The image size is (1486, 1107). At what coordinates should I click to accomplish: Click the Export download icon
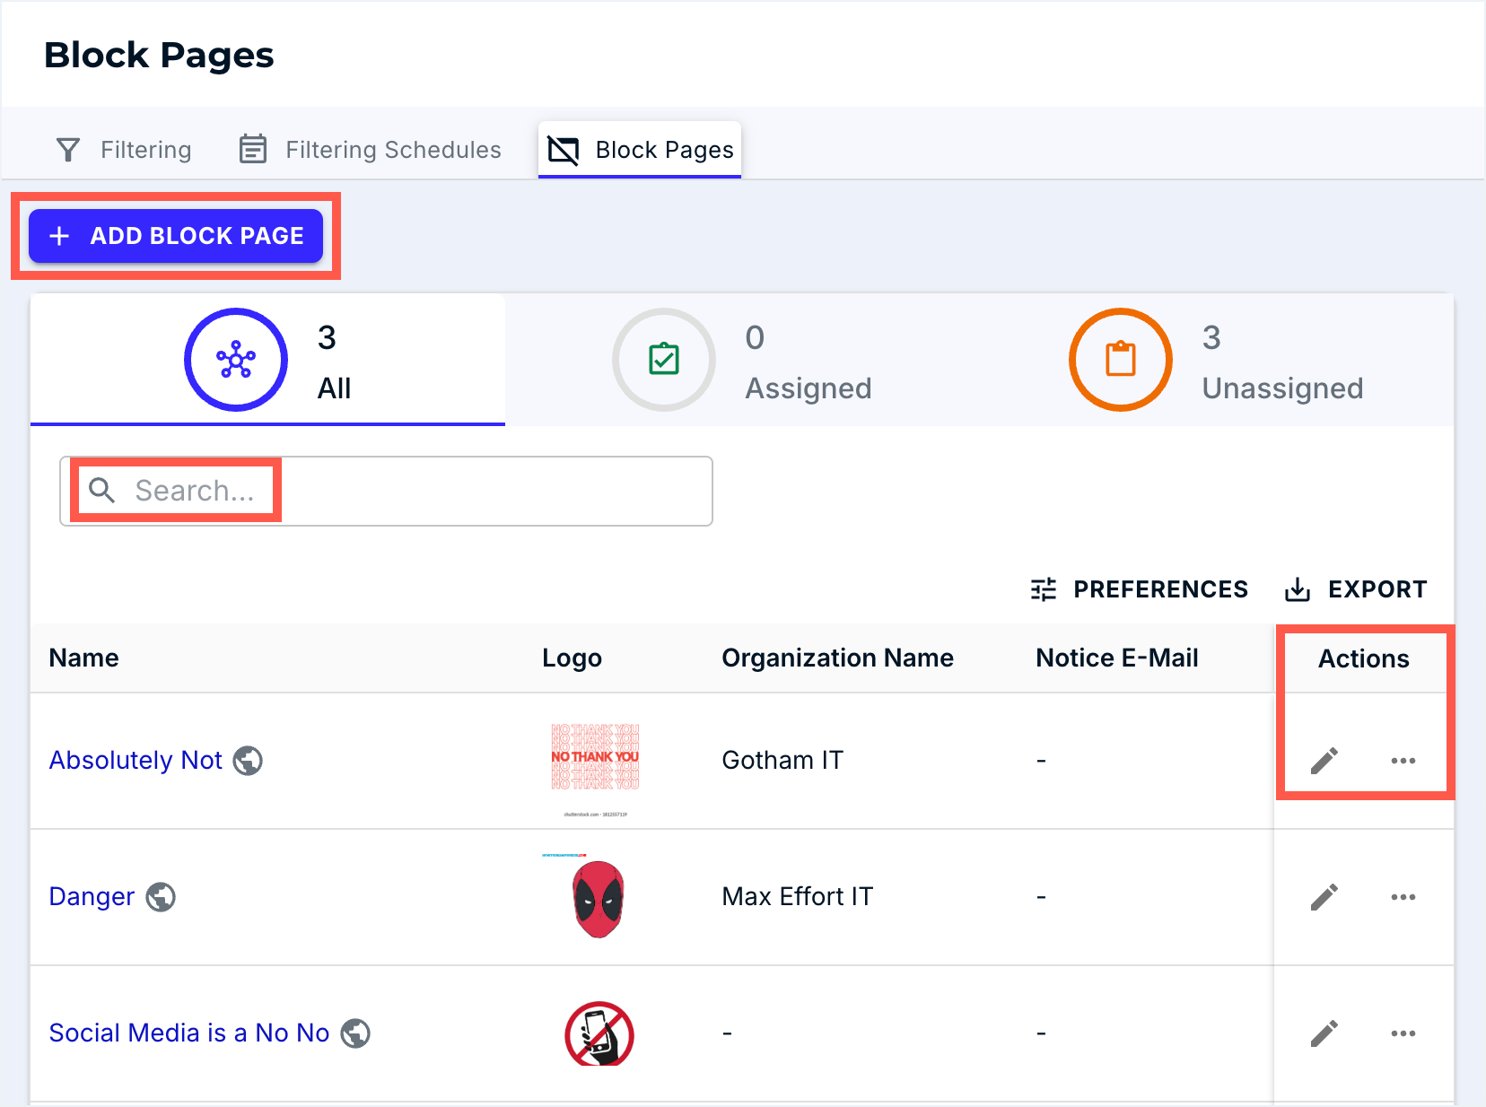[x=1298, y=589]
